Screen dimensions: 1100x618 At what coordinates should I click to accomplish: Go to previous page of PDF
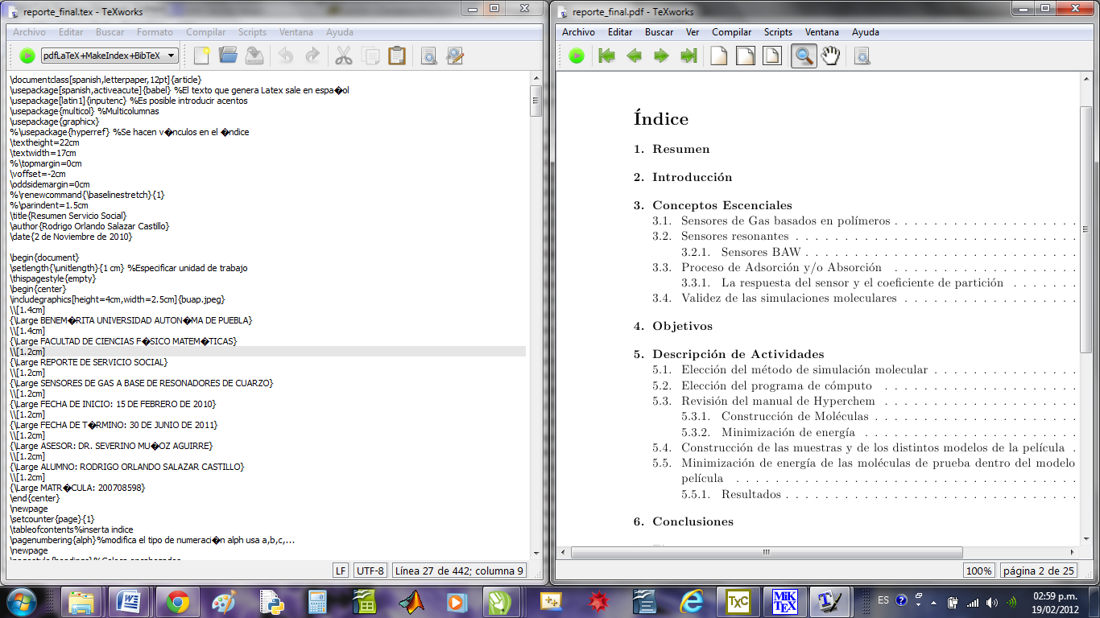[x=634, y=56]
